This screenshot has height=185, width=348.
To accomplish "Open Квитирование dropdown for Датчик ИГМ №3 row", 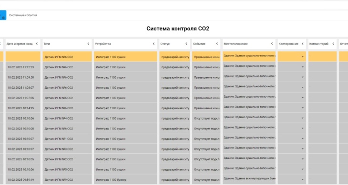I will point(302,149).
